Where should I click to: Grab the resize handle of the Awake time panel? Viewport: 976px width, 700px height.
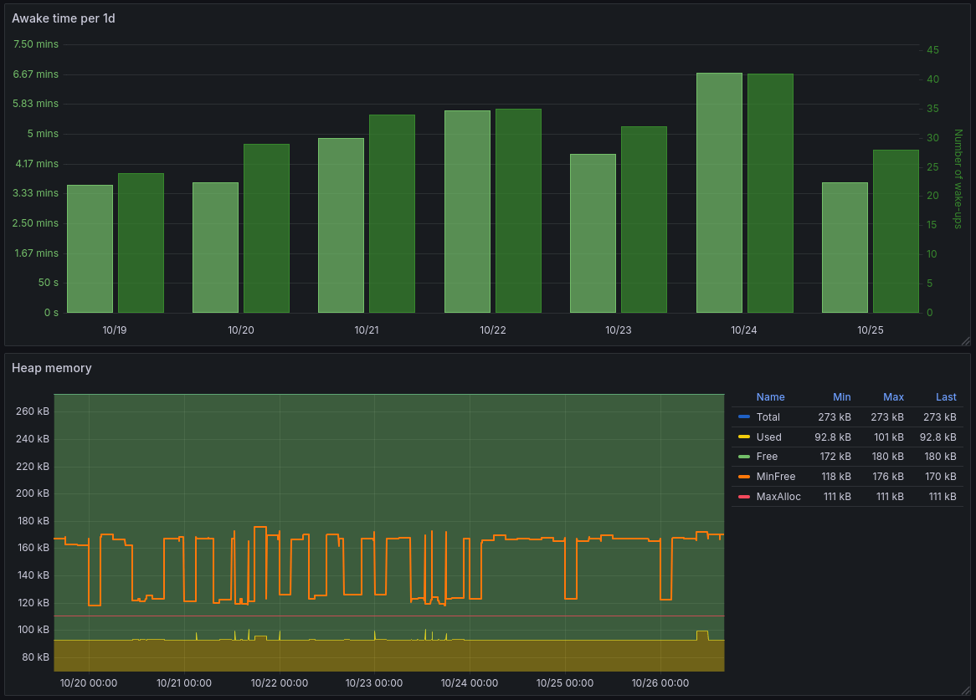tap(965, 340)
